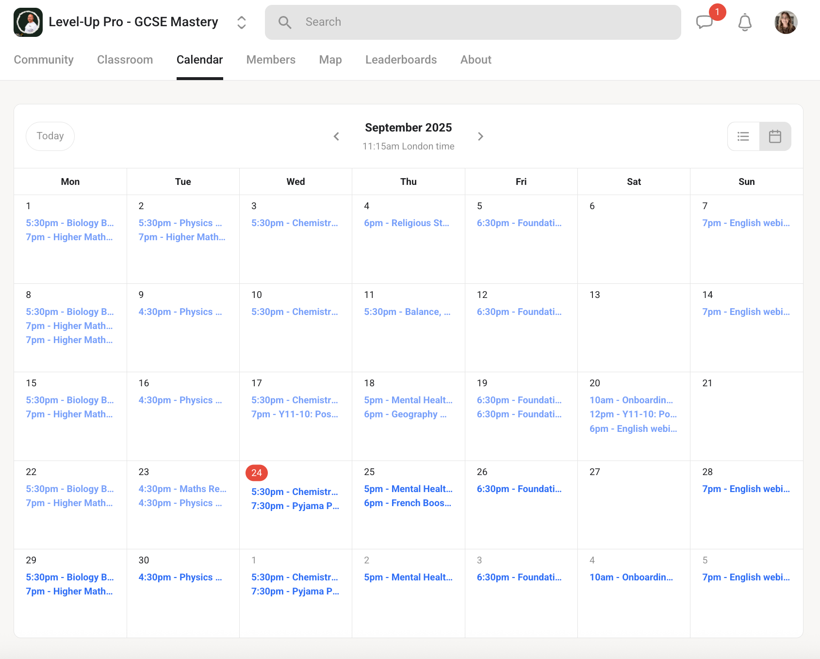The height and width of the screenshot is (659, 820).
Task: Switch to list view
Action: tap(743, 136)
